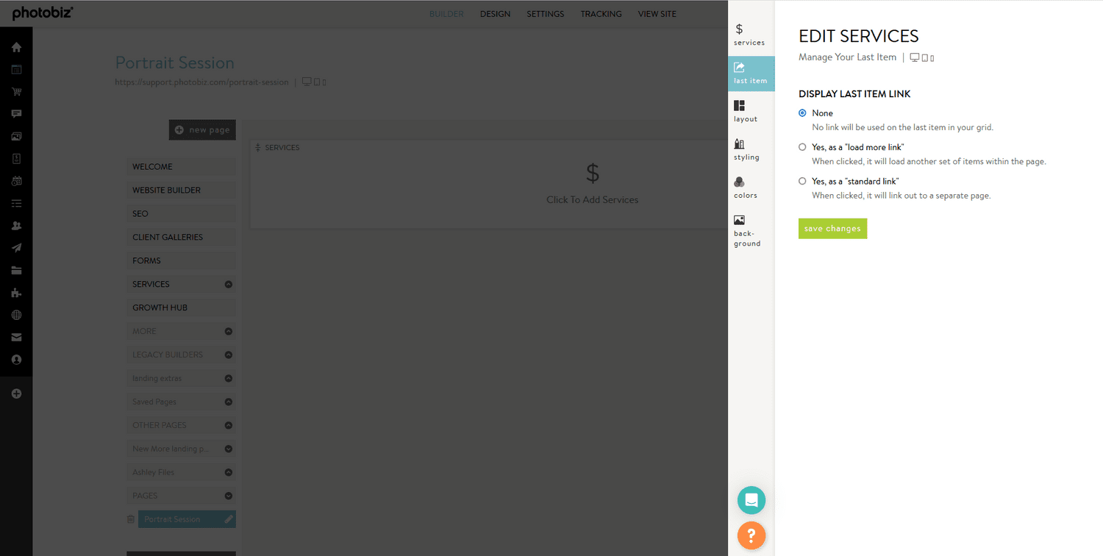Screen dimensions: 1103x556
Task: Select the None radio option
Action: click(x=802, y=113)
